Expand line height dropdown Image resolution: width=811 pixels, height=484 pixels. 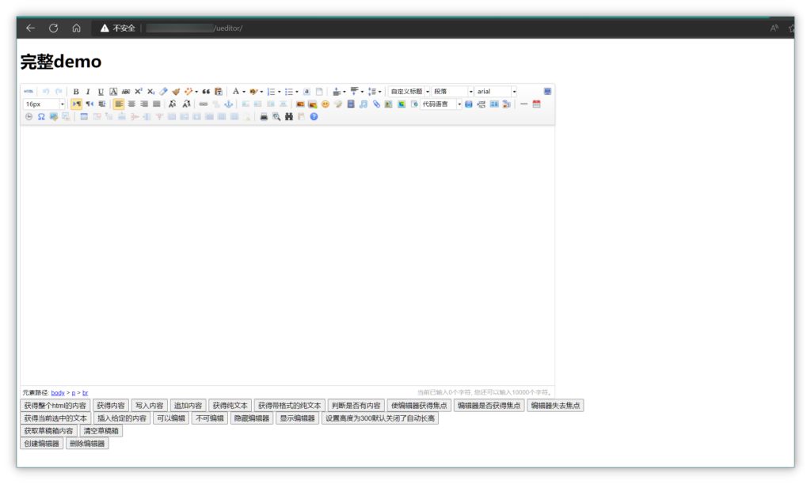[379, 92]
